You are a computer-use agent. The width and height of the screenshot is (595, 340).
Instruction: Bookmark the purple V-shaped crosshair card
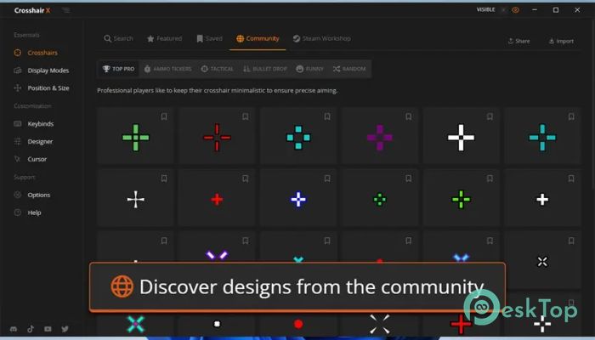tap(246, 241)
